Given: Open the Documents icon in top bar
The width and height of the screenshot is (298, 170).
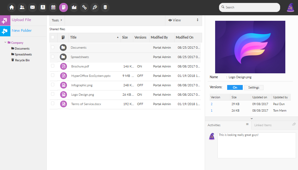Looking at the screenshot, I should tap(63, 7).
